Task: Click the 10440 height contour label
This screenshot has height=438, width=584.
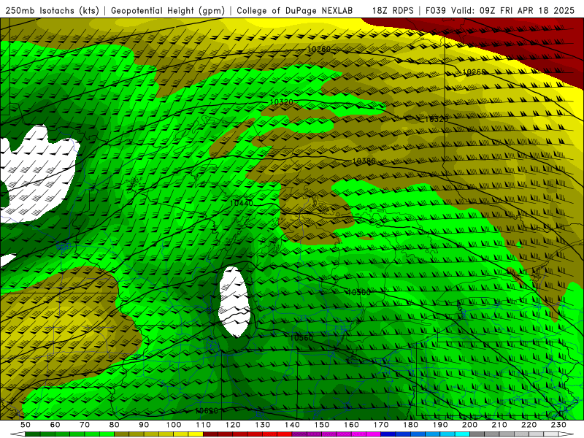Action: click(x=242, y=203)
